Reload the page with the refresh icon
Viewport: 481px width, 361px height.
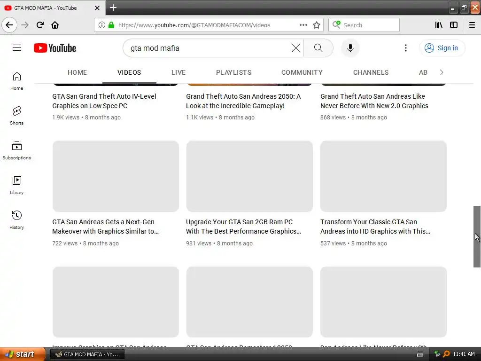coord(40,25)
